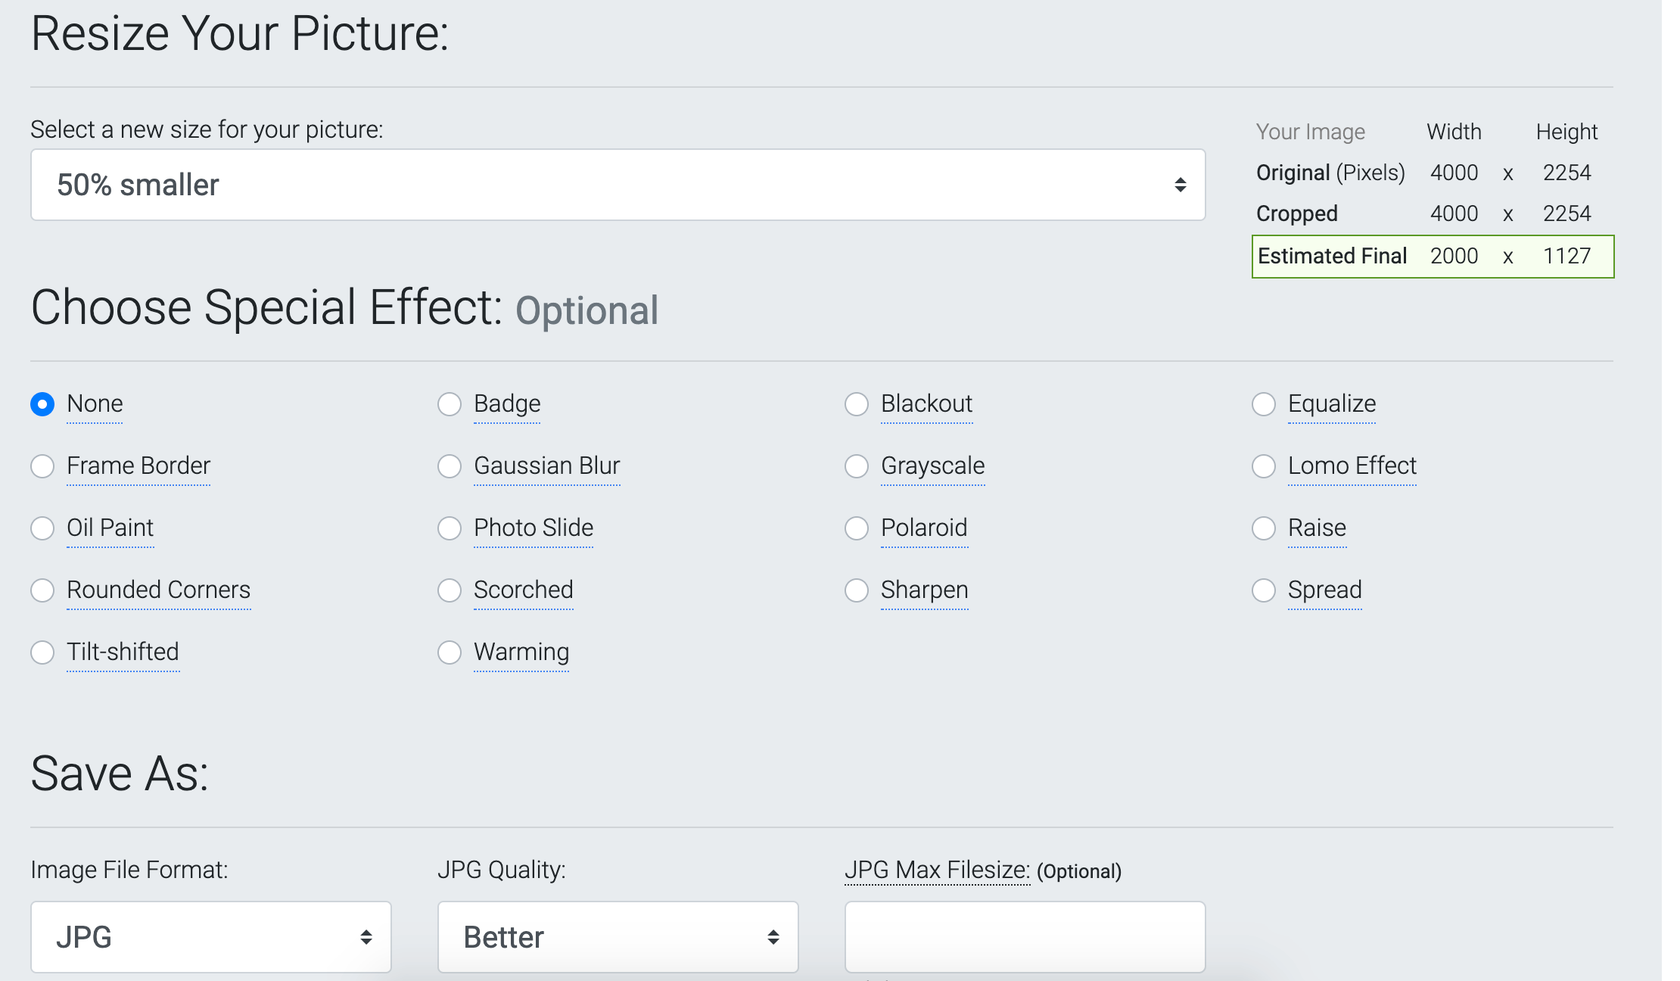Screen dimensions: 1680x981
Task: Open the Oil Paint effect link
Action: [x=110, y=528]
